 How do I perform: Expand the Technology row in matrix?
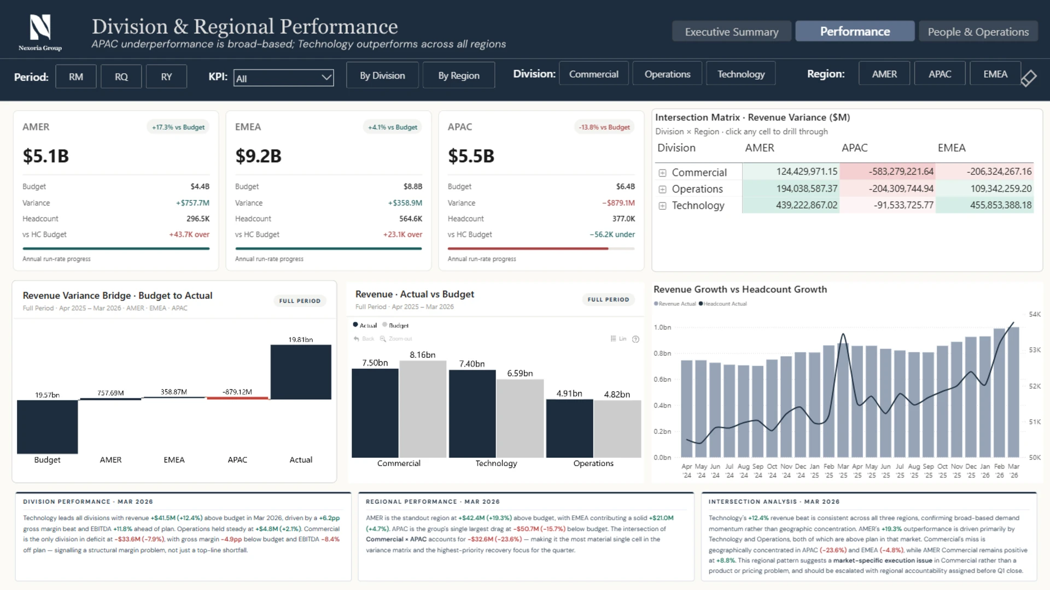[x=662, y=206]
